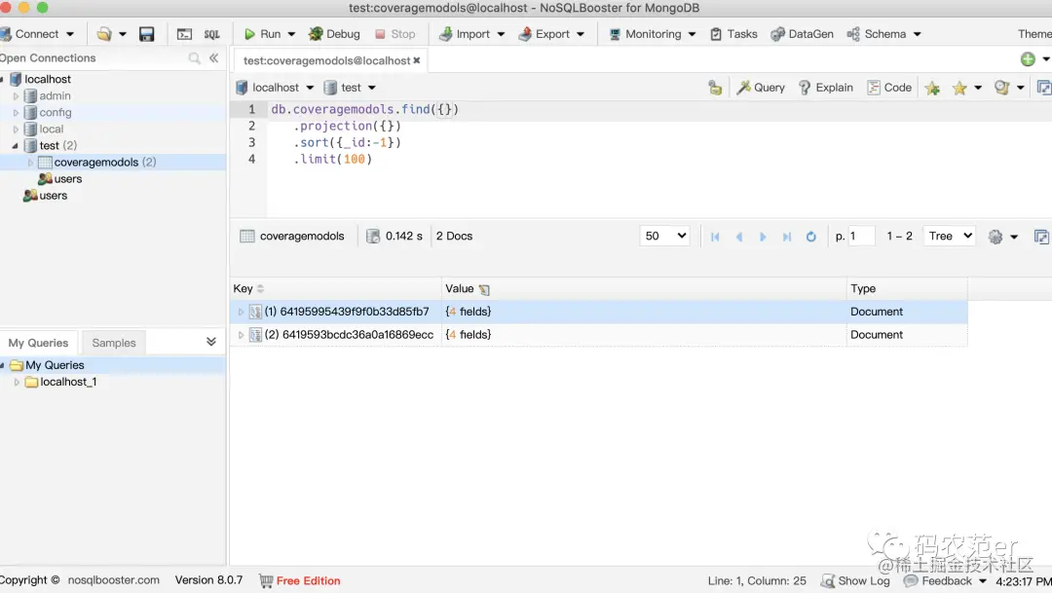Collapse the queries panel chevron

211,342
